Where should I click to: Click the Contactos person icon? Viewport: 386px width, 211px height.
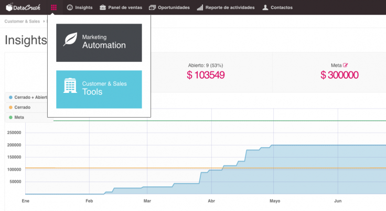(265, 7)
